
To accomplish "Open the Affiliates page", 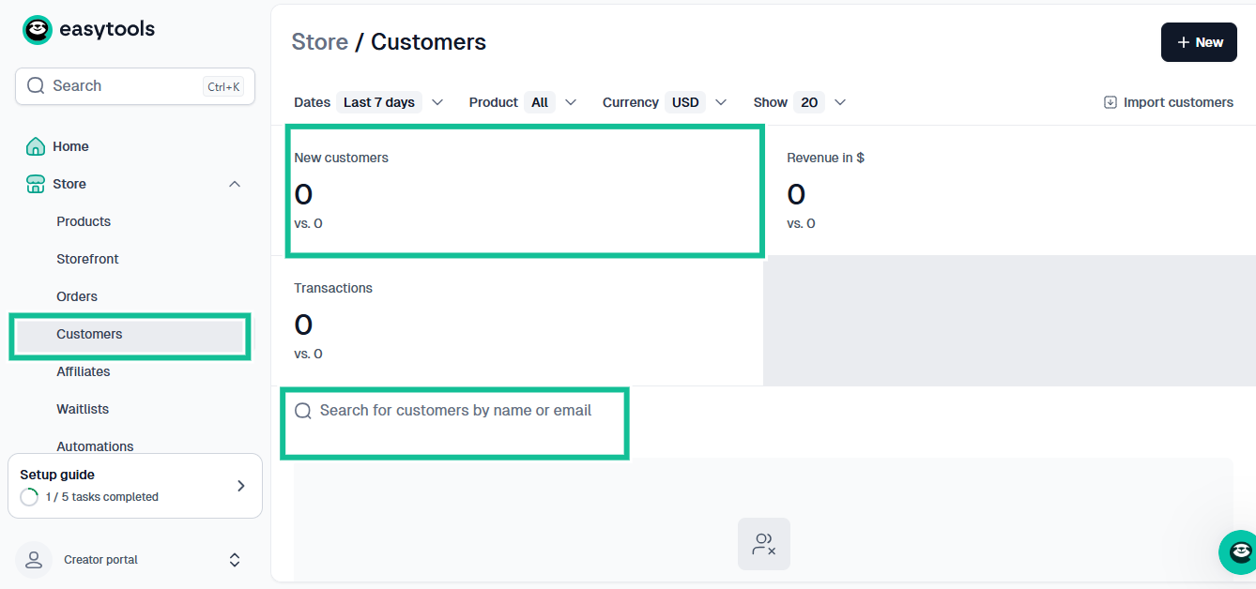I will coord(84,371).
